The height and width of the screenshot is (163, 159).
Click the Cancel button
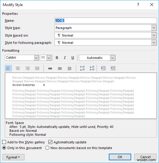click(145, 157)
